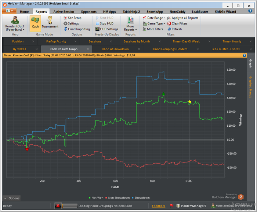Select Cash game mode

(35, 23)
